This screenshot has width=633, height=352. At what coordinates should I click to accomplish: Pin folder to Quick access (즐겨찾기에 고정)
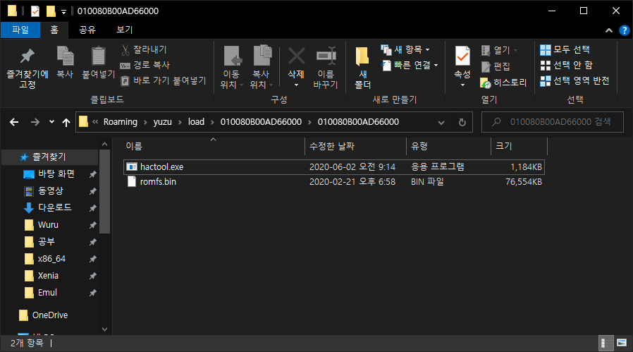click(x=27, y=68)
